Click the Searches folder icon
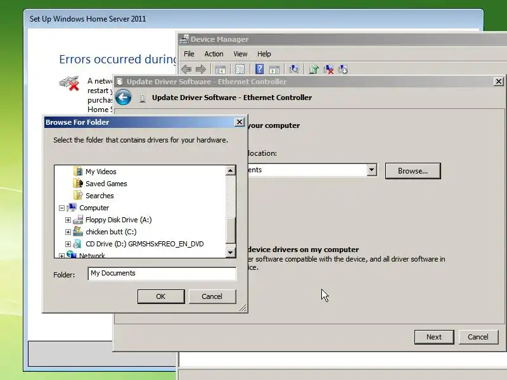The width and height of the screenshot is (507, 380). [x=78, y=195]
